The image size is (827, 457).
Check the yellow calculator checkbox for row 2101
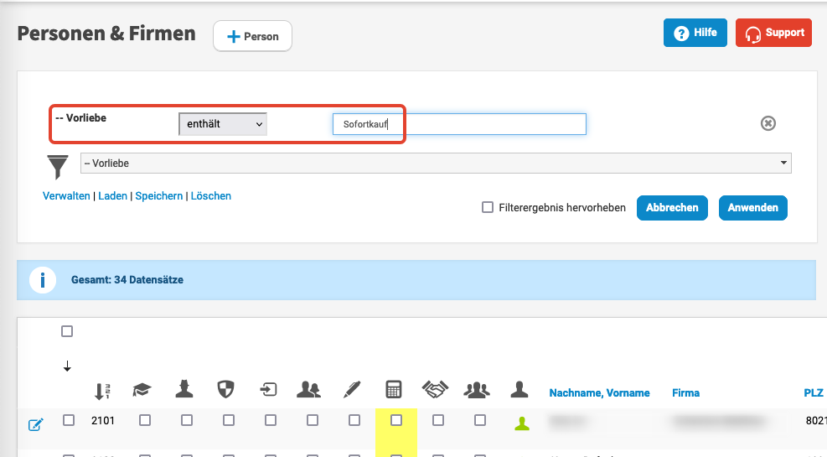(396, 420)
